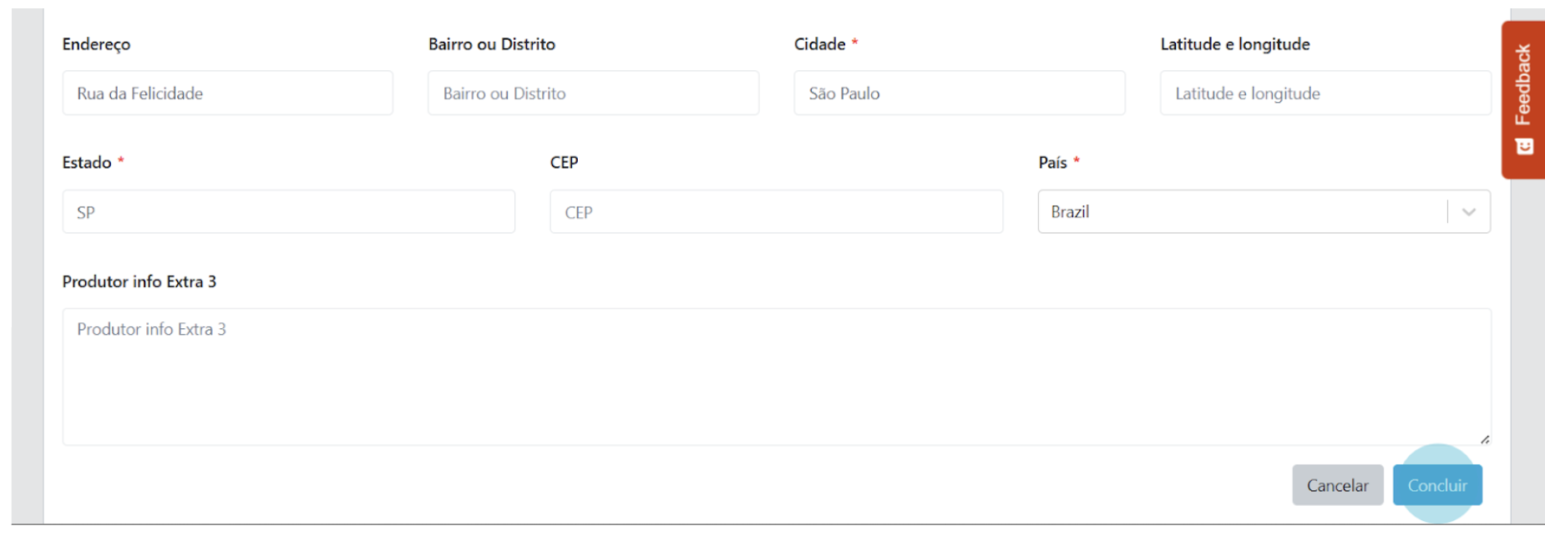Click the Latitude e longitude label
This screenshot has height=536, width=1545.
pos(1235,44)
